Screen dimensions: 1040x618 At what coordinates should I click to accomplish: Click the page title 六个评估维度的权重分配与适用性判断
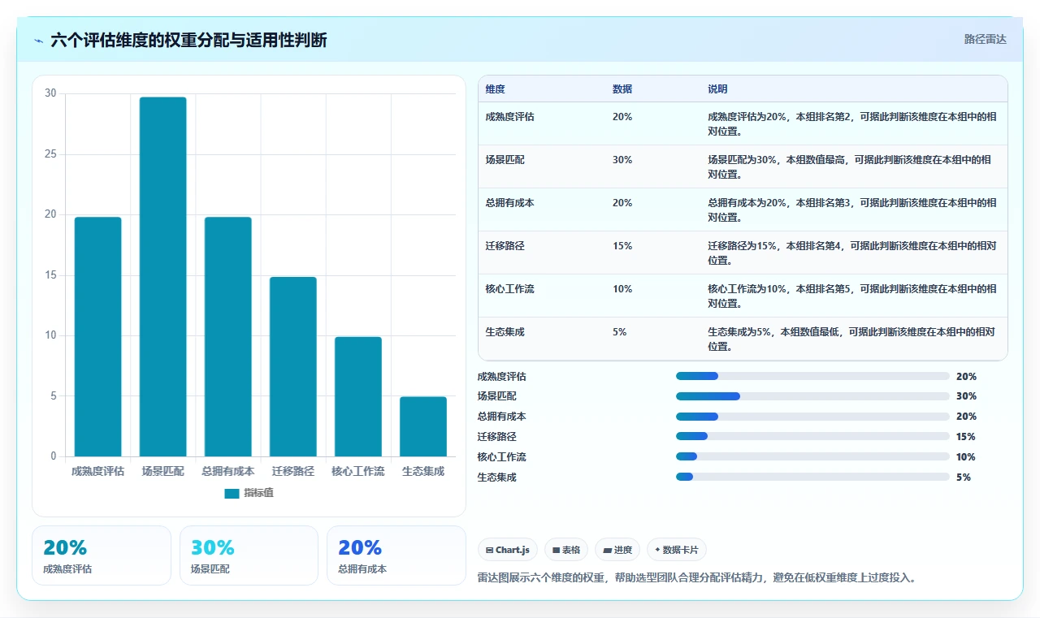tap(188, 41)
